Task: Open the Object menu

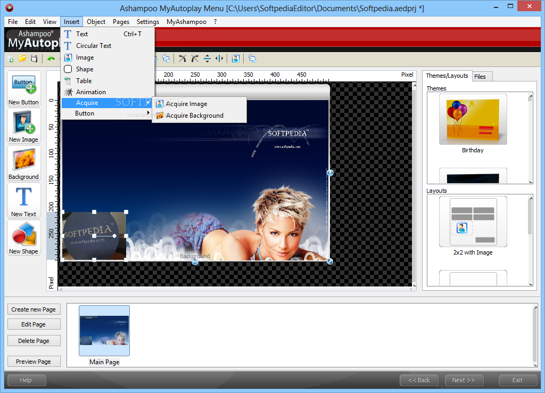Action: point(96,21)
